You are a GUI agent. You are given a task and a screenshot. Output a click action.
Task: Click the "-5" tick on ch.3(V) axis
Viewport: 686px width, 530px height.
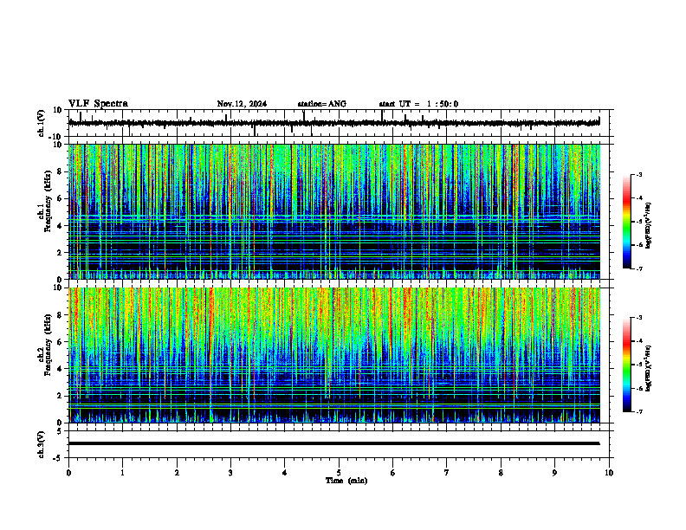pyautogui.click(x=58, y=458)
